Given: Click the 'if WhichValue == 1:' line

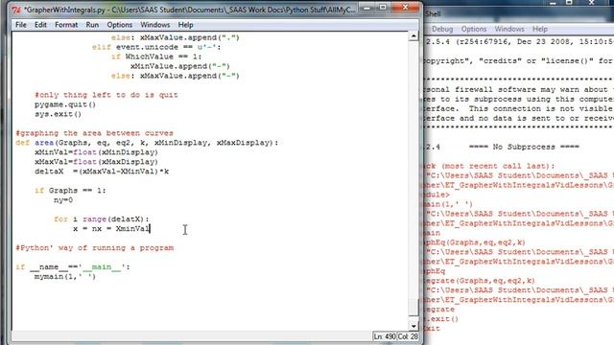Looking at the screenshot, I should [x=156, y=57].
